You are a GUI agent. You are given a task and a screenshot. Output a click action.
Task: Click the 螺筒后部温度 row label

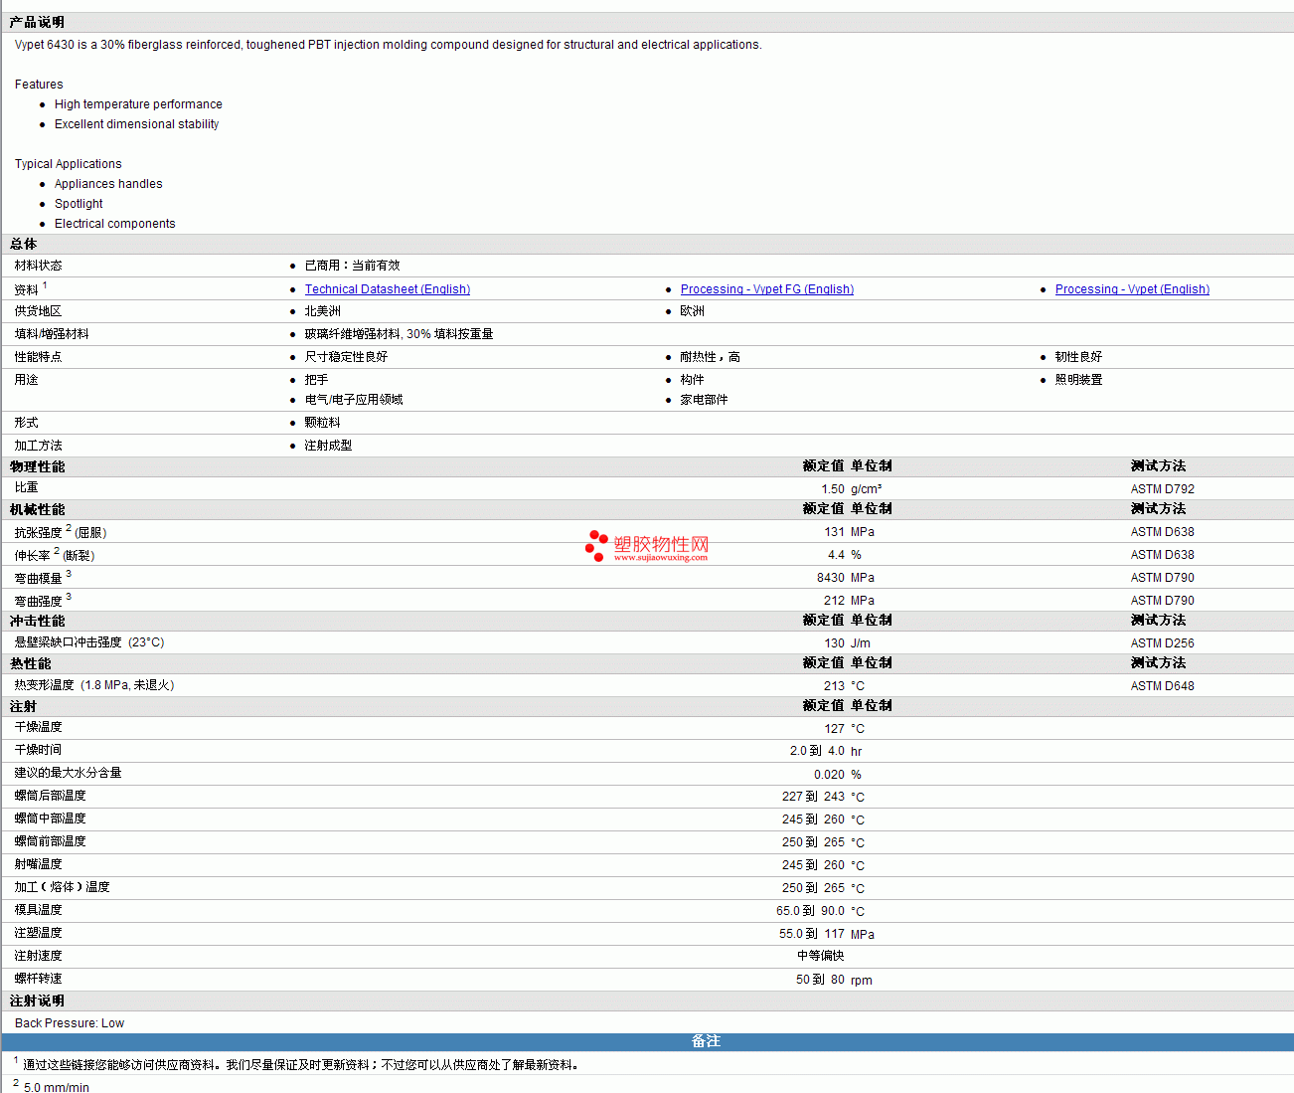(x=50, y=796)
